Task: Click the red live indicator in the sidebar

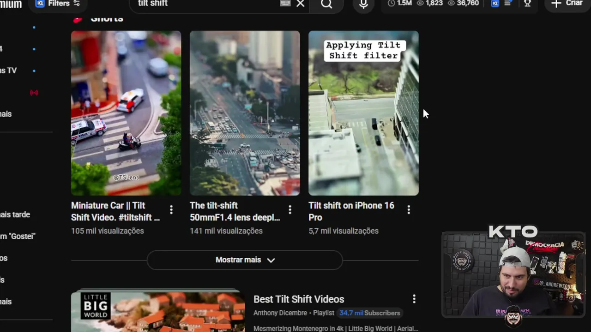Action: [34, 92]
